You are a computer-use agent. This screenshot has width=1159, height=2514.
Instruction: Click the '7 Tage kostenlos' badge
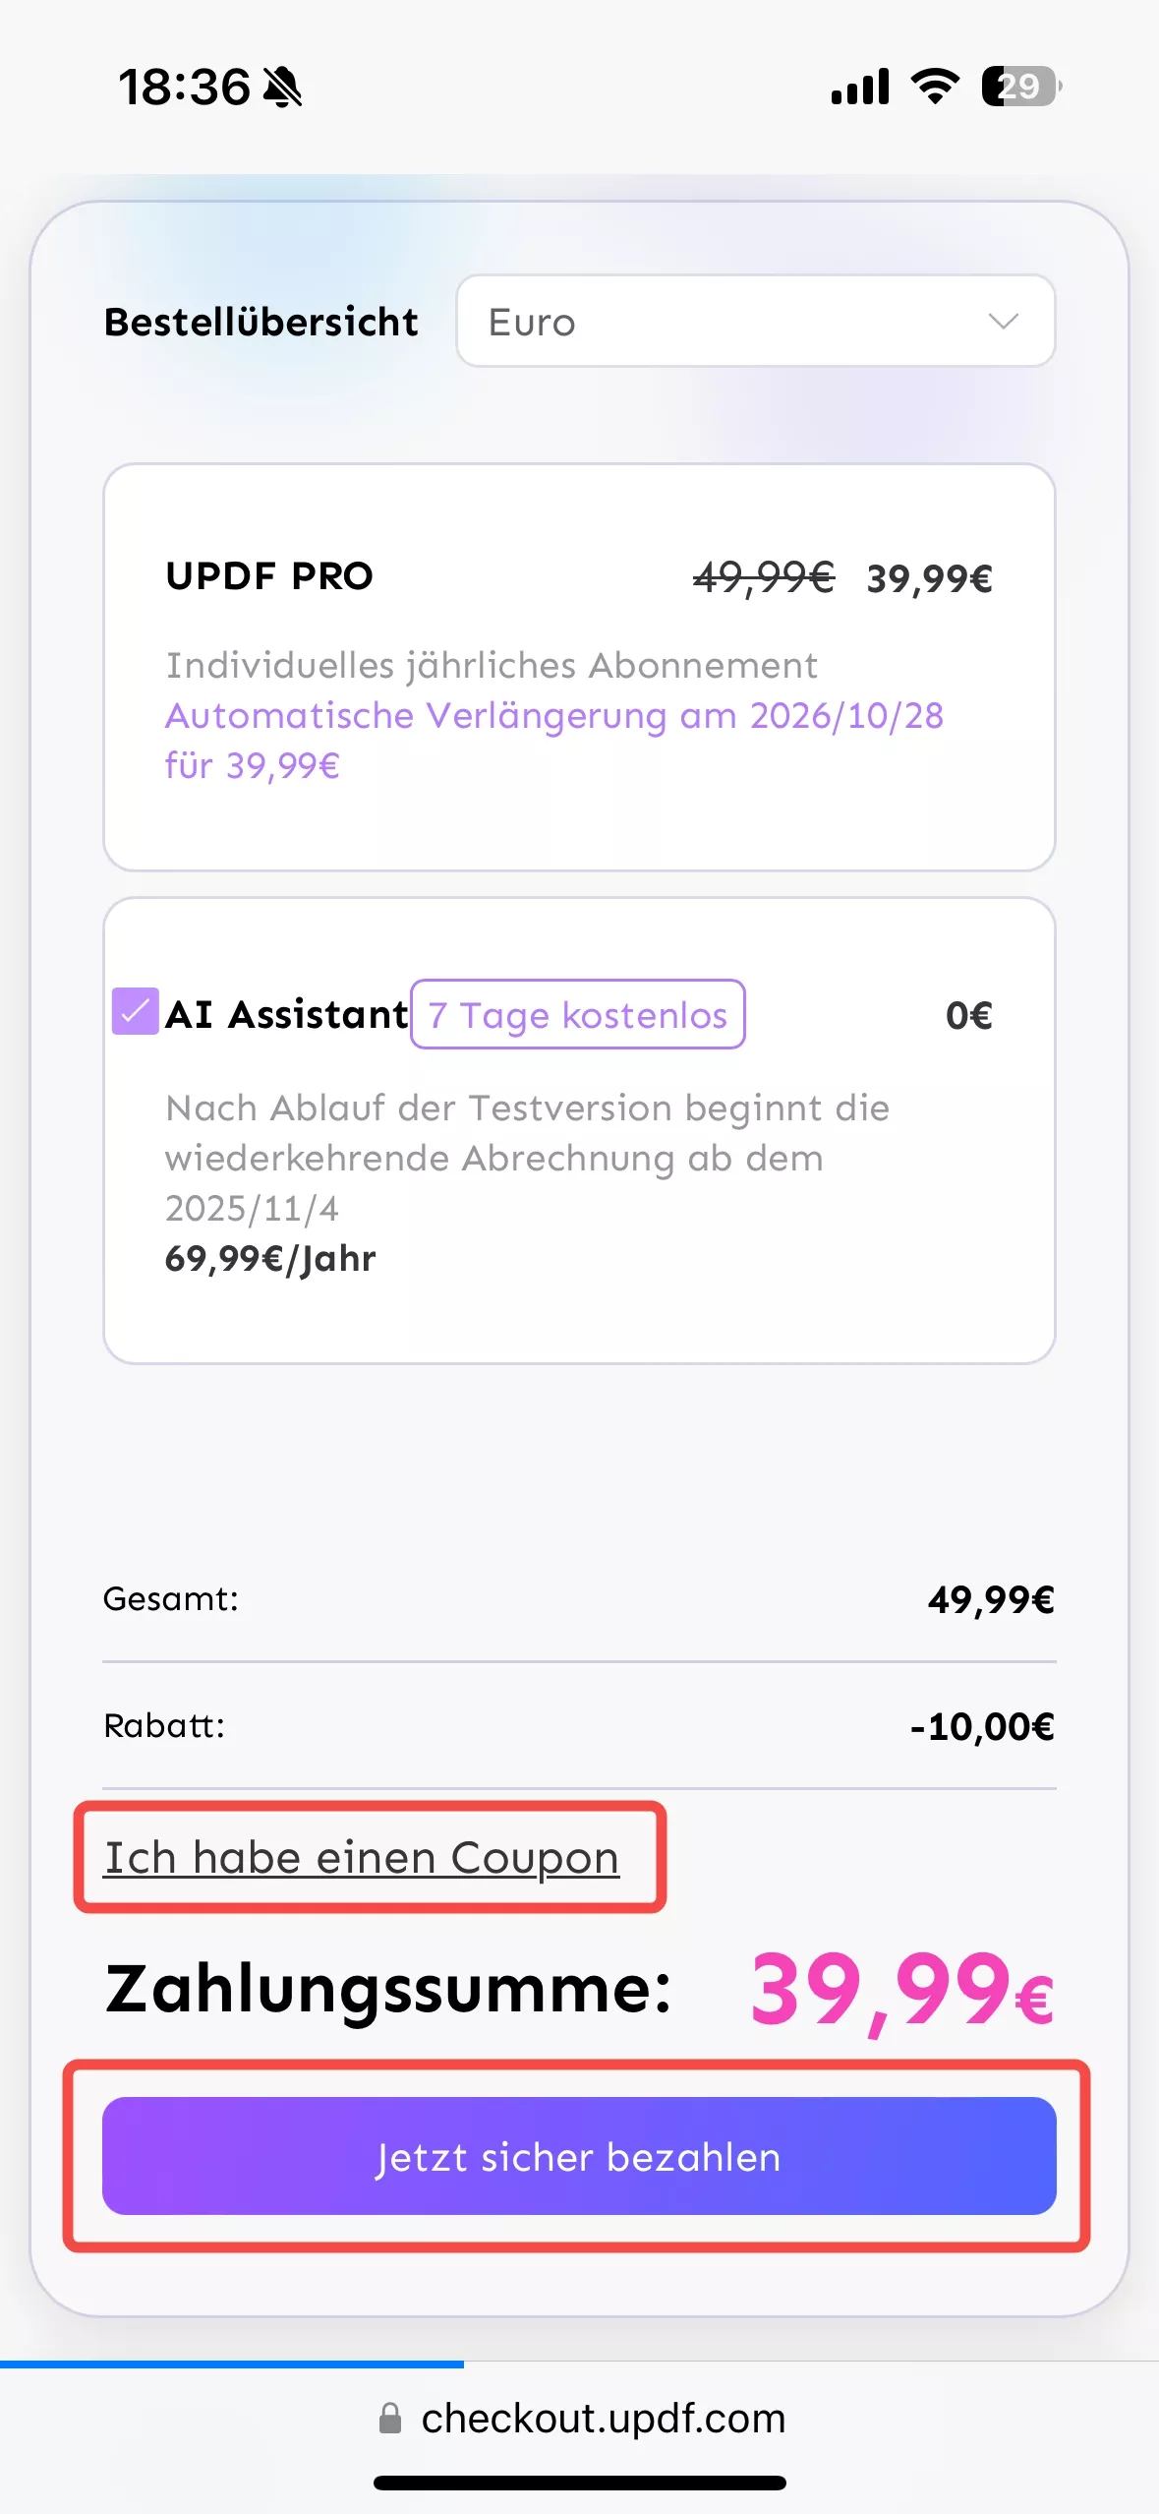577,1015
